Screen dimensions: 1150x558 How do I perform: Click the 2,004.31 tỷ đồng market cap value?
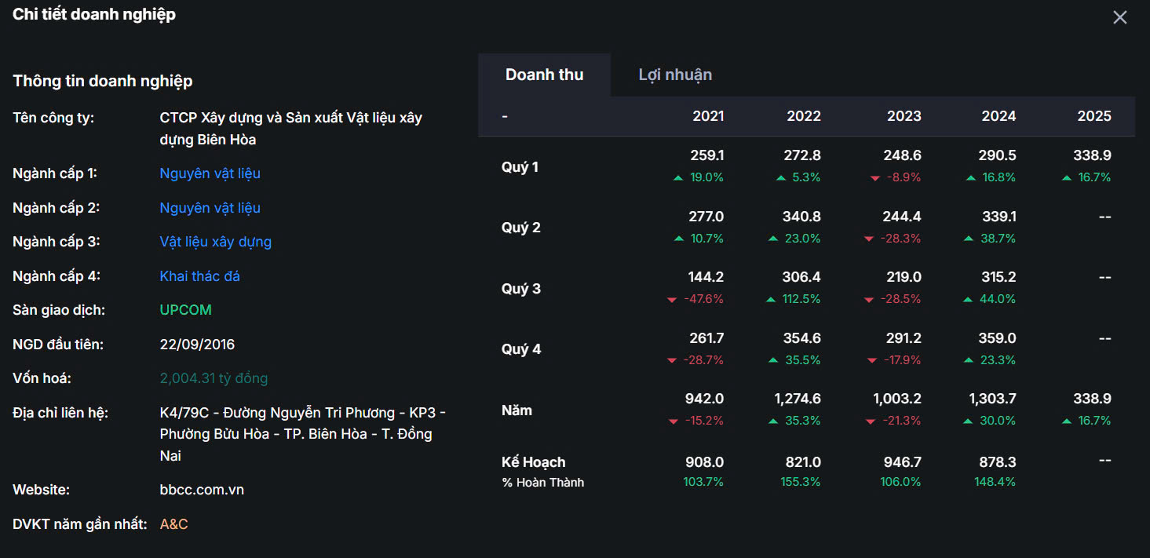click(214, 378)
